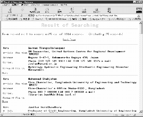Open the Communicator menu
Viewport: 143px width, 117px height.
50,5
